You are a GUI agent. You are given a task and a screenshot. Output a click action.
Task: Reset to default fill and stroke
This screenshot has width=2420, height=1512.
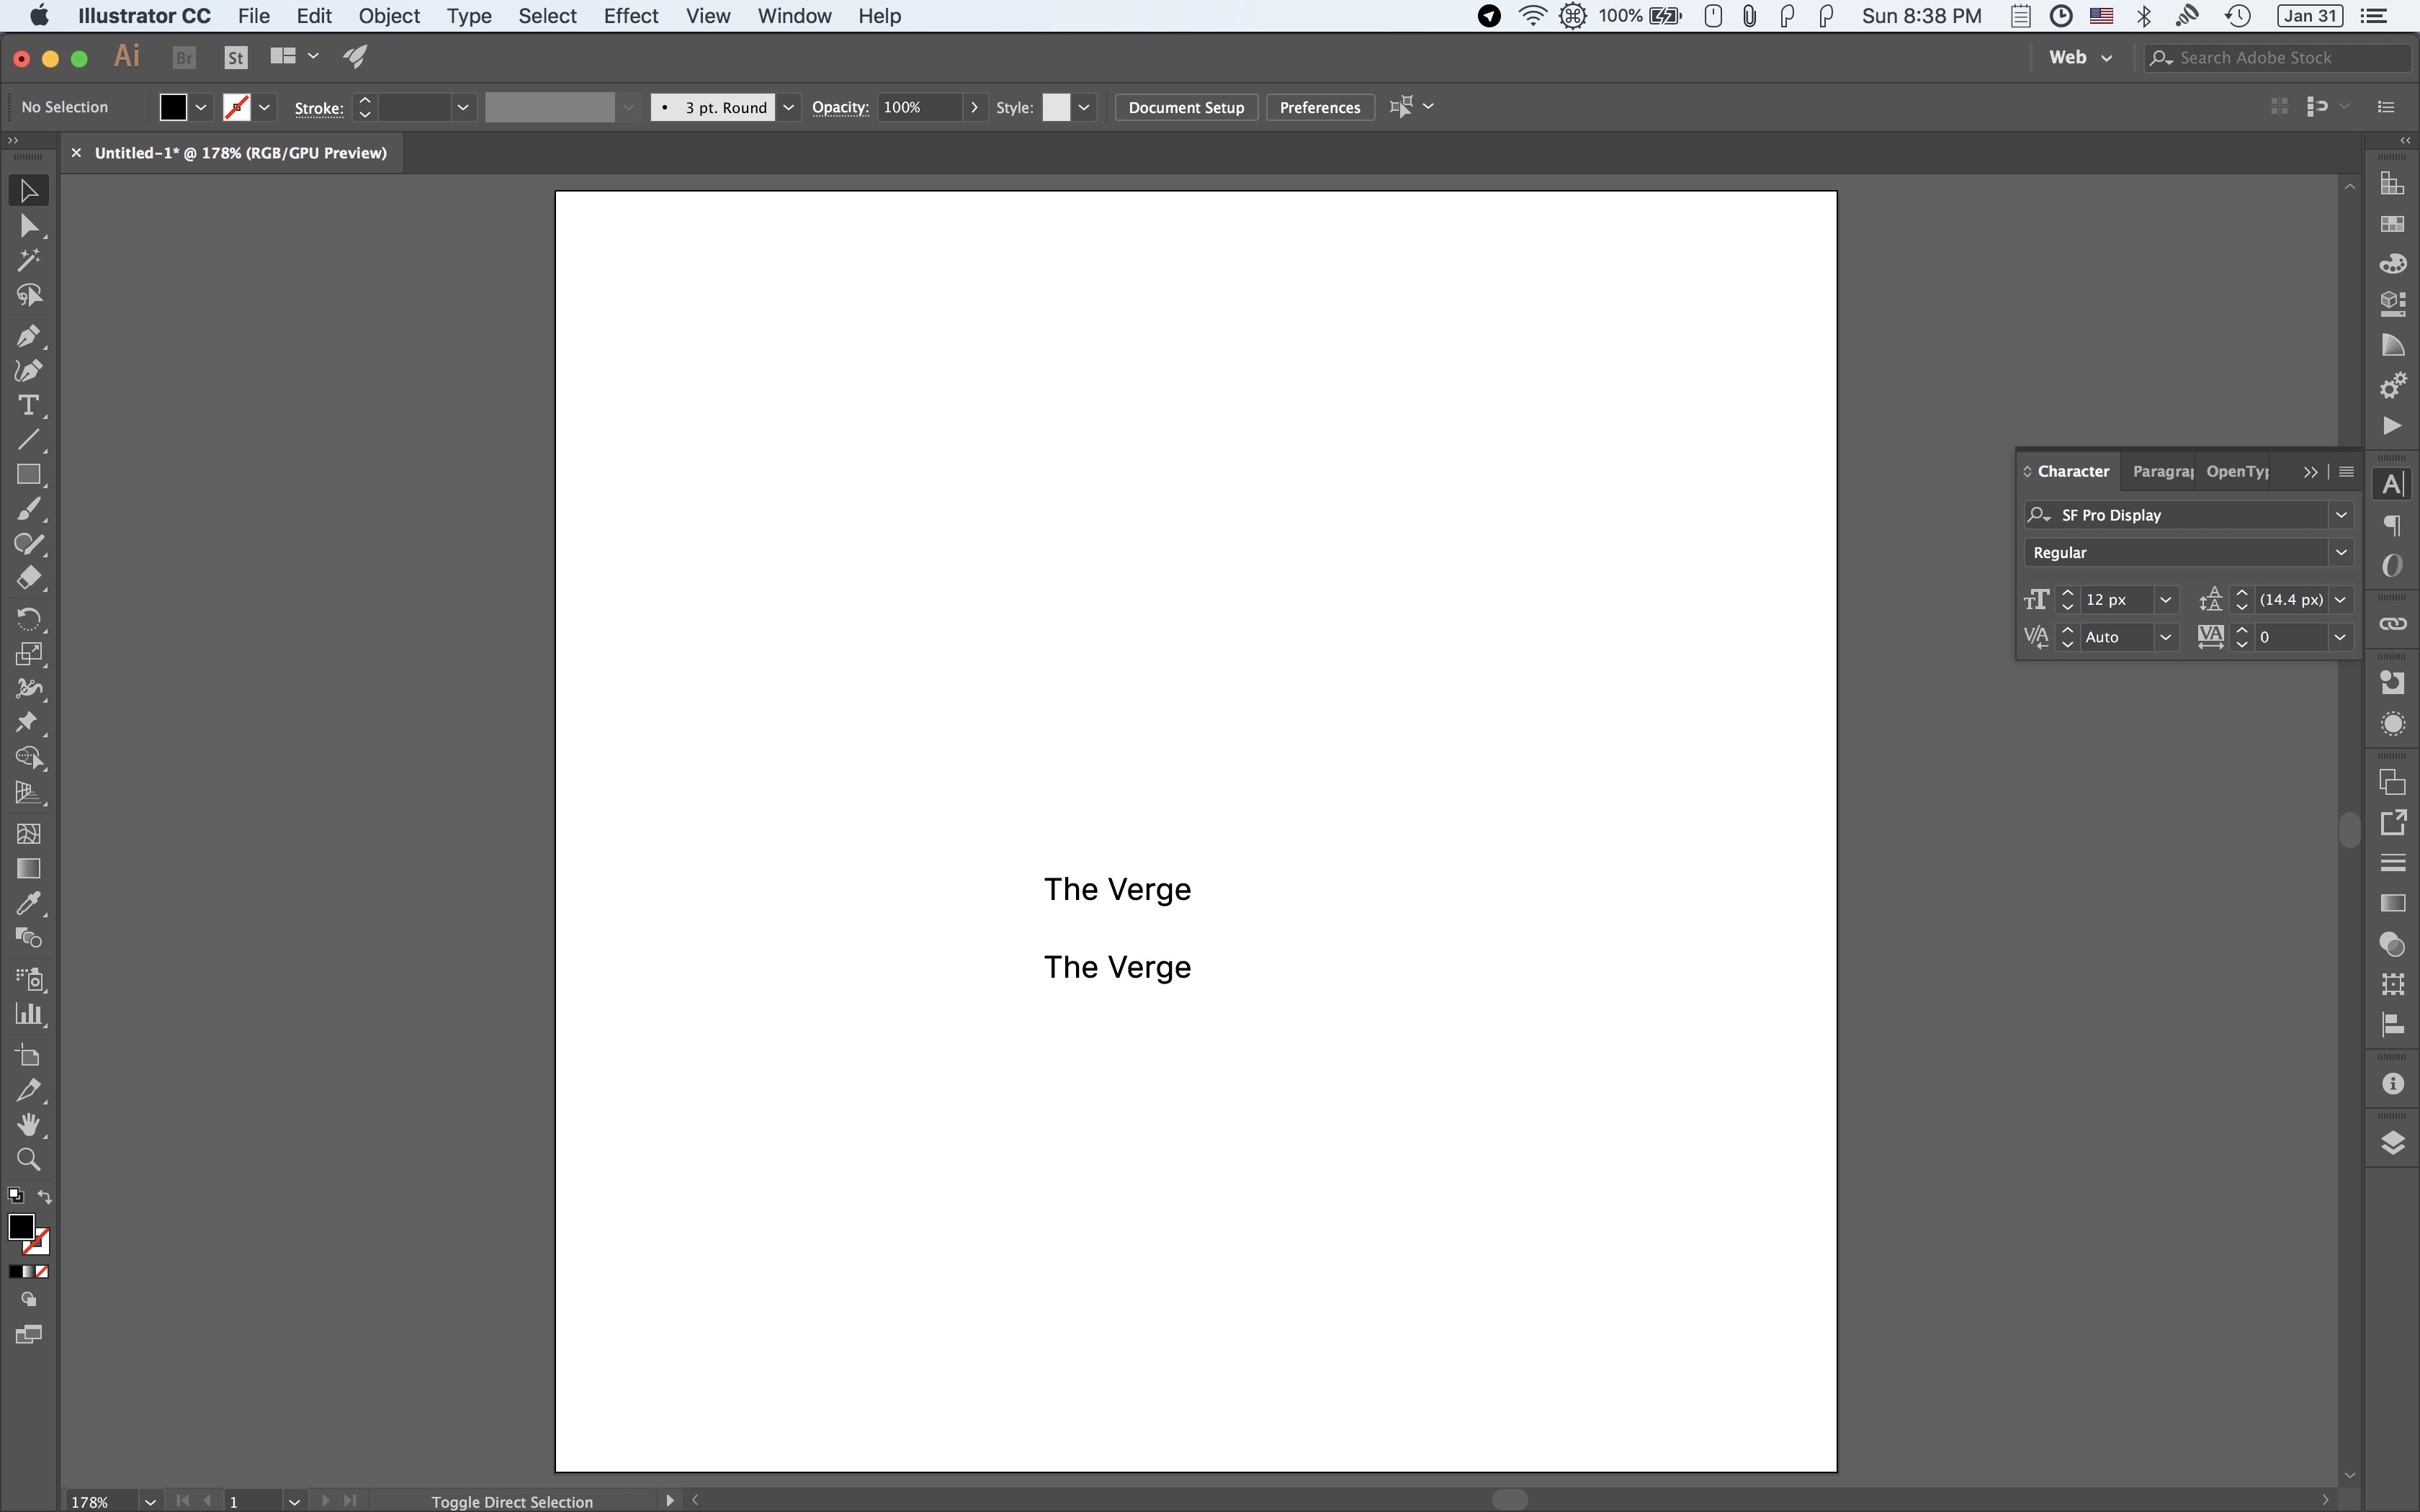(x=15, y=1196)
